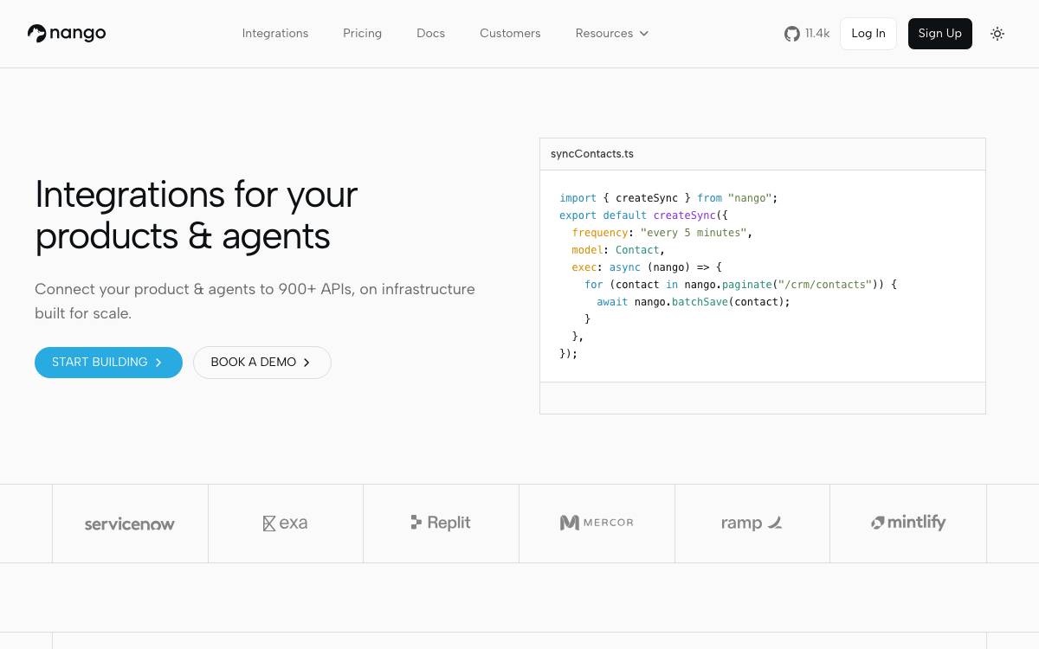Click the "exec: async (nango) => {" line
The image size is (1039, 649).
647,267
